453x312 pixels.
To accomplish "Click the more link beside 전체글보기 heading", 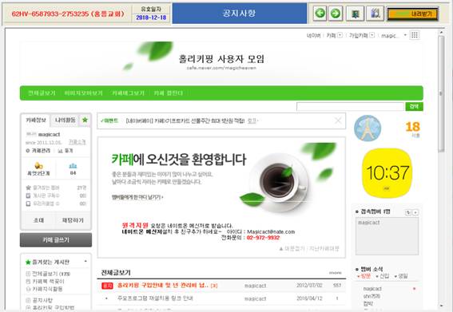I will point(335,273).
